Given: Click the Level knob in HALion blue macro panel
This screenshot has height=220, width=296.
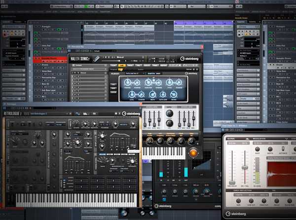Looking at the screenshot, I should [x=132, y=94].
